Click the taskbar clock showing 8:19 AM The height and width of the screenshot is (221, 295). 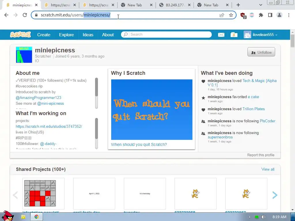tap(279, 217)
